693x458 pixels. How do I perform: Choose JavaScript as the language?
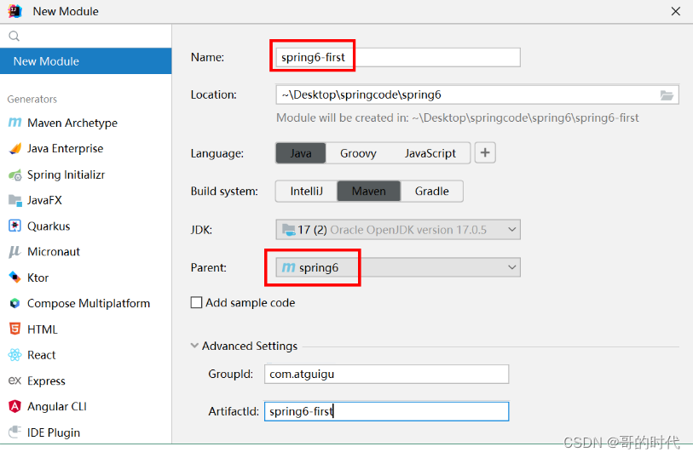pos(430,153)
